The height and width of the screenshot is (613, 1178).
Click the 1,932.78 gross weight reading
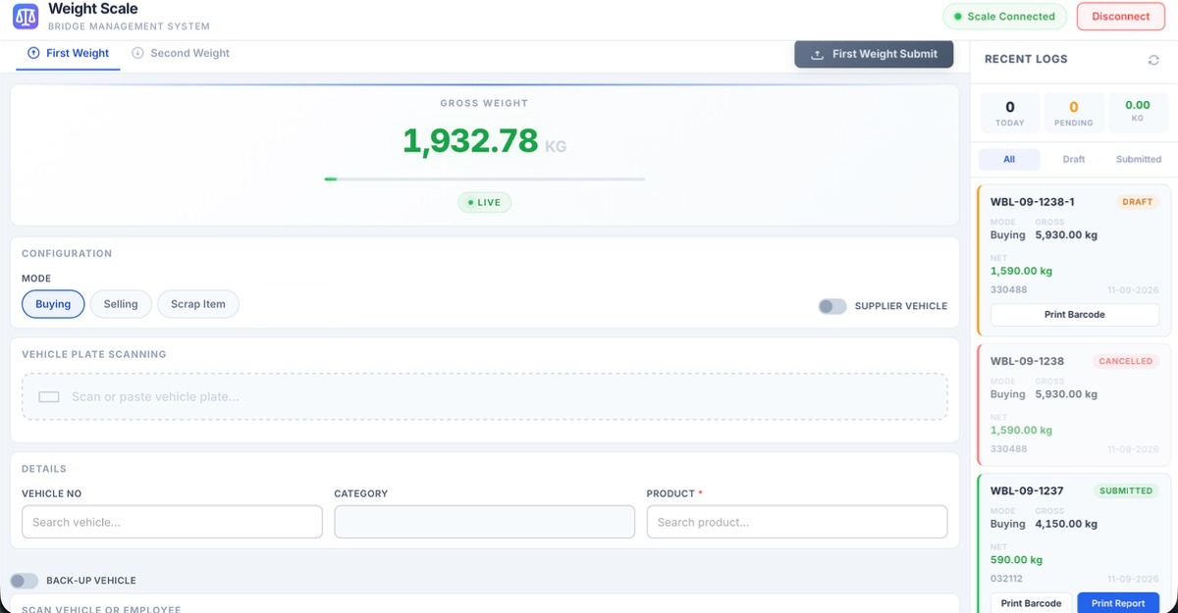pos(470,141)
